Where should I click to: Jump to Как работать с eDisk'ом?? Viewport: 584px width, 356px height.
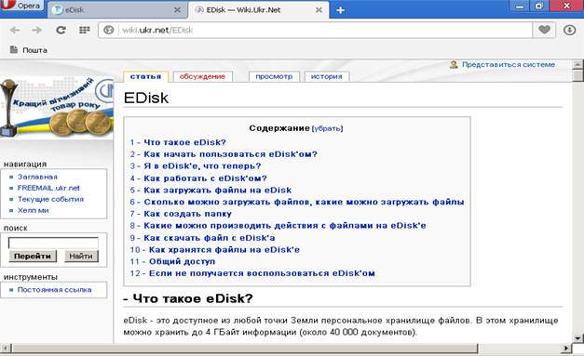coord(198,178)
